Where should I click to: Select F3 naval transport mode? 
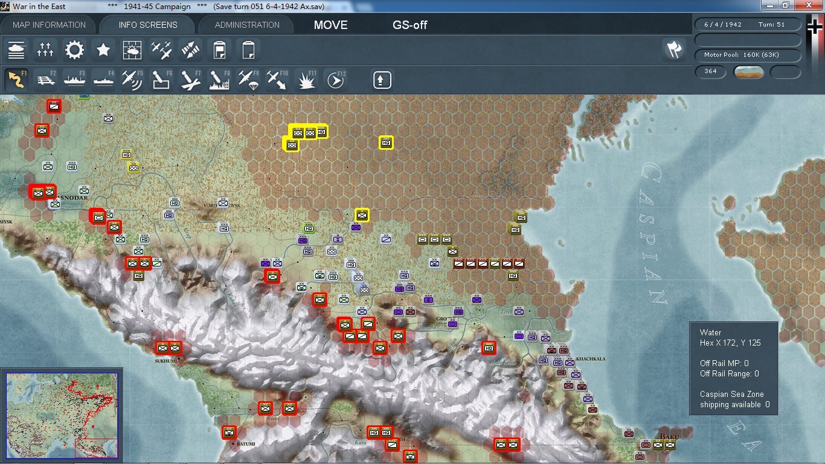74,80
